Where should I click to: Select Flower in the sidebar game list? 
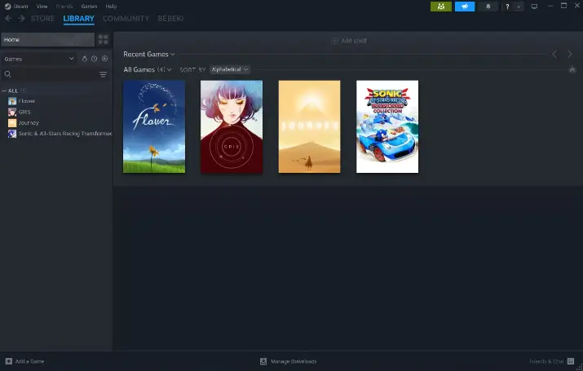(x=27, y=101)
